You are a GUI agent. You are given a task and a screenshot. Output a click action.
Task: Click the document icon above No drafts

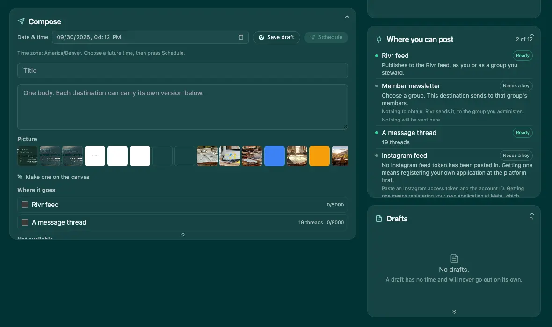pyautogui.click(x=454, y=258)
